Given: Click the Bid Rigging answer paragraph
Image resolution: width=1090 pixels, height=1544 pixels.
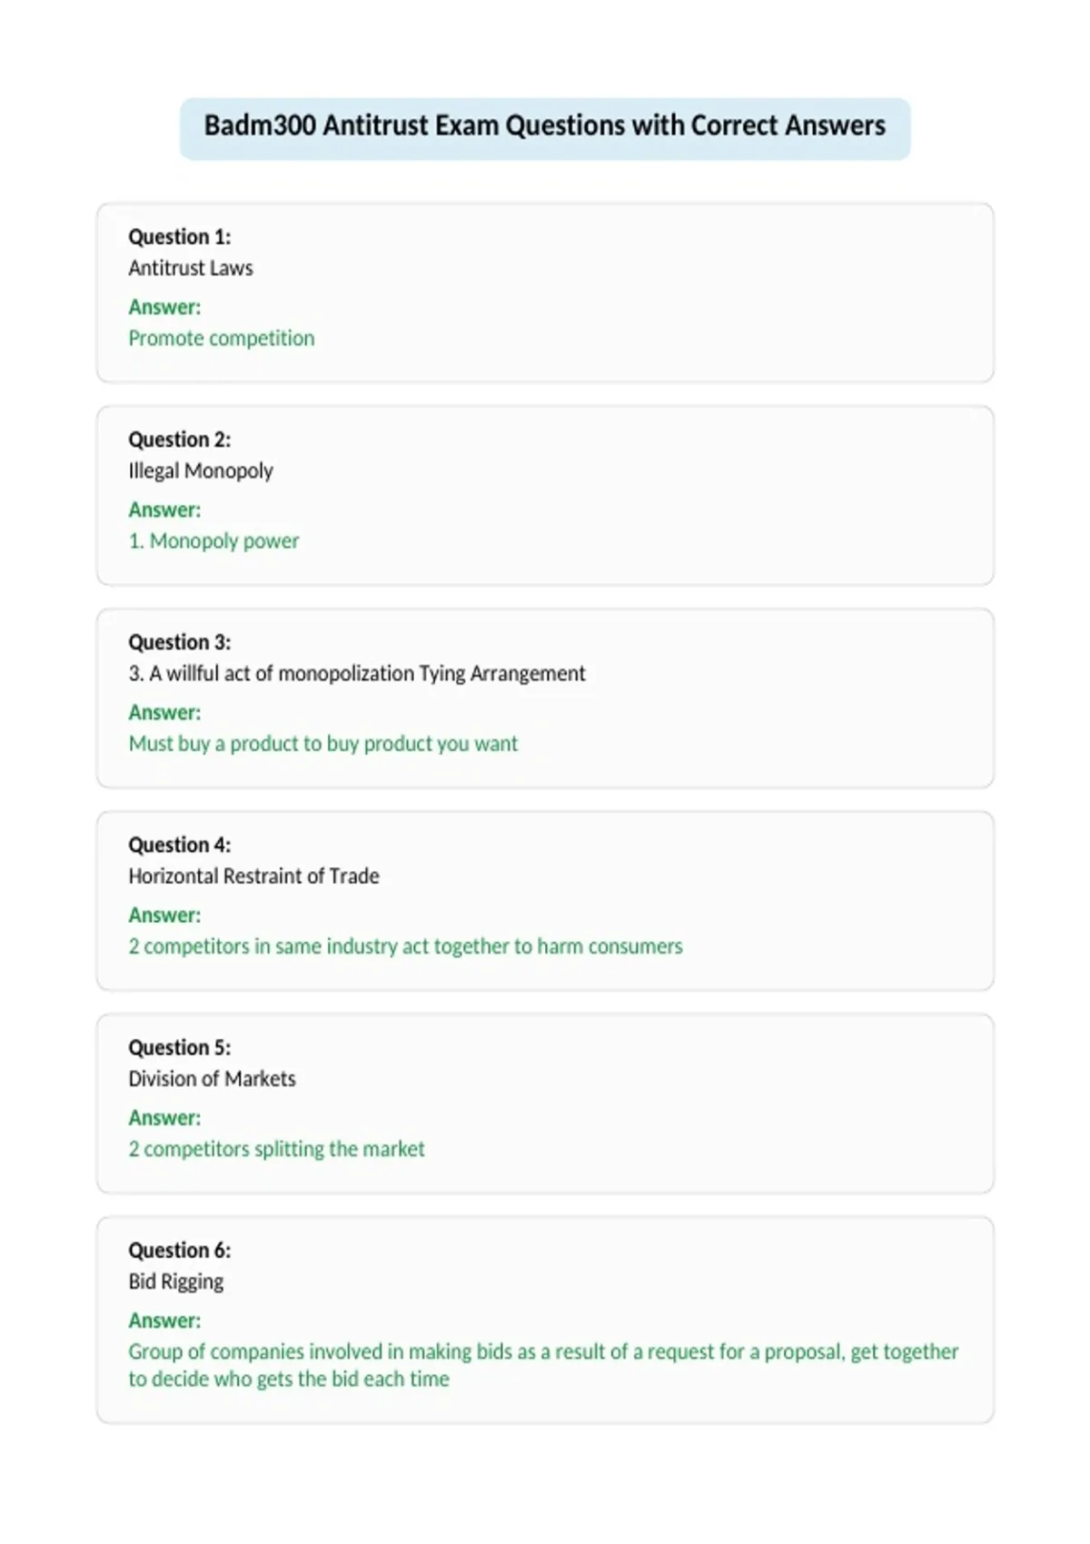Looking at the screenshot, I should 543,1365.
